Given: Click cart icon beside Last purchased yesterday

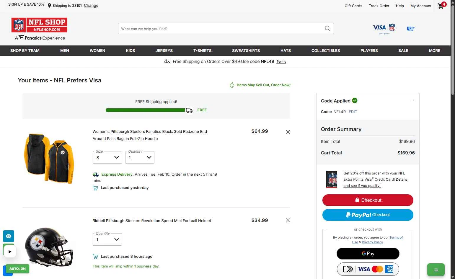Looking at the screenshot, I should point(95,188).
